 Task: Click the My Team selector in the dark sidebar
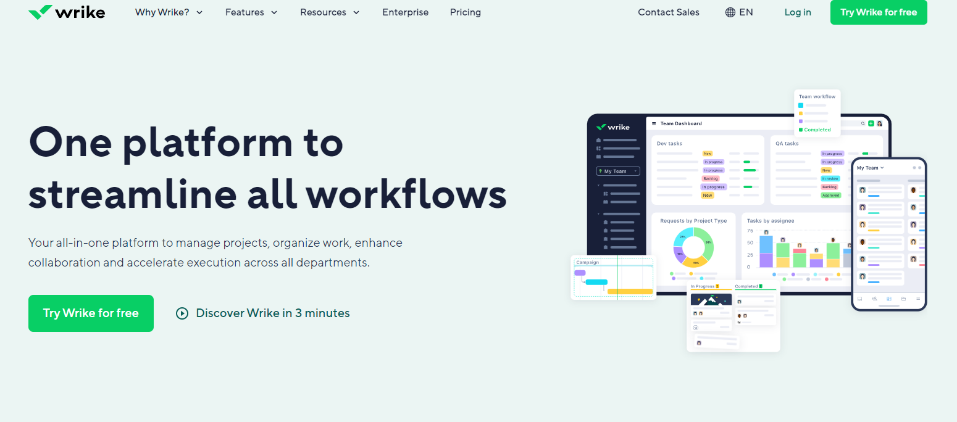coord(618,171)
